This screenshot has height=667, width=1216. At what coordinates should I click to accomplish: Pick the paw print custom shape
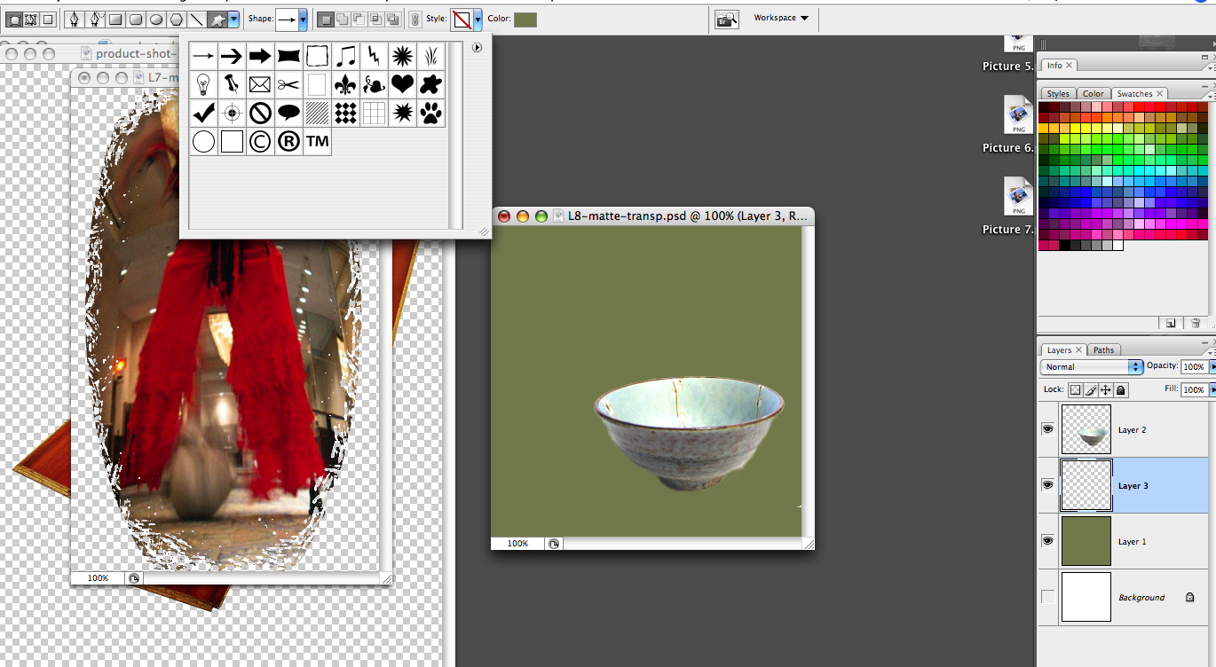430,113
